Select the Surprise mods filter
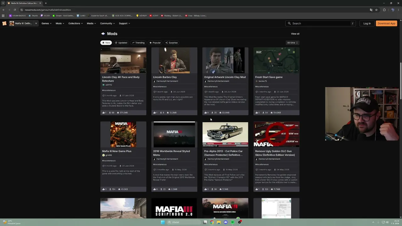This screenshot has width=402, height=226. [x=171, y=43]
